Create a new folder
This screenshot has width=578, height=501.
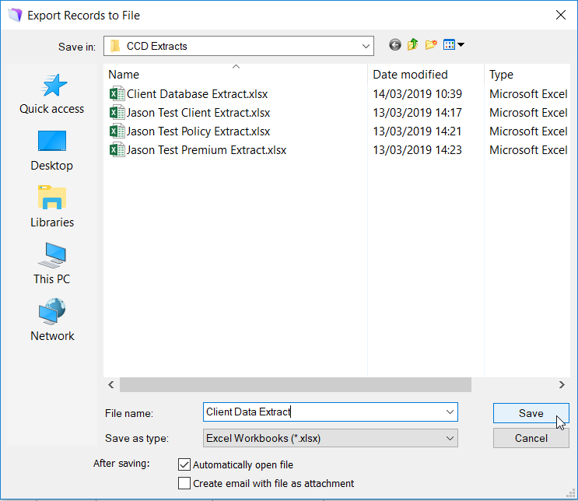point(431,45)
